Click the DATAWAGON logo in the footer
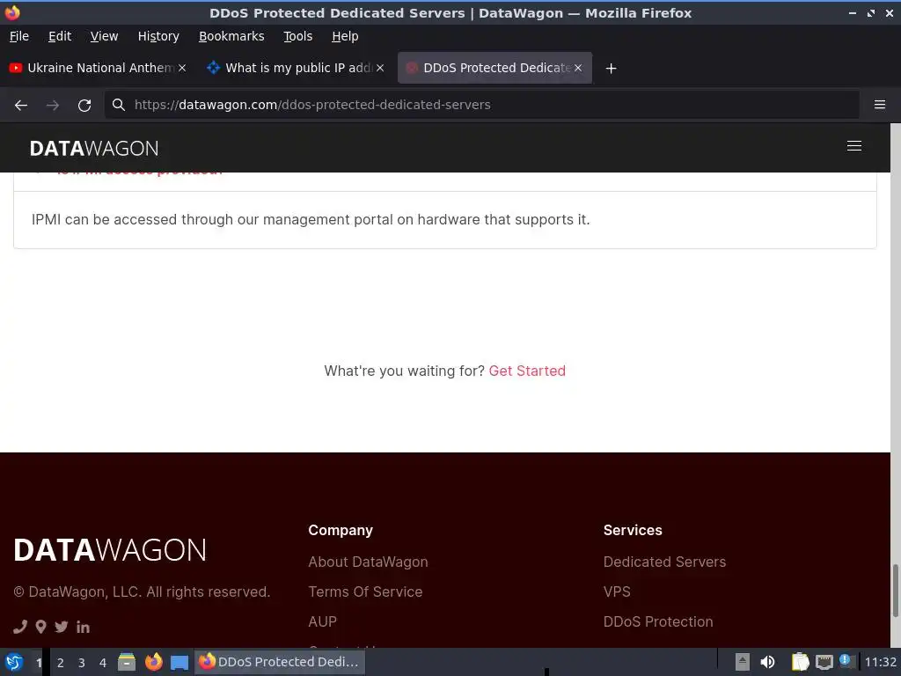This screenshot has width=901, height=676. [110, 550]
